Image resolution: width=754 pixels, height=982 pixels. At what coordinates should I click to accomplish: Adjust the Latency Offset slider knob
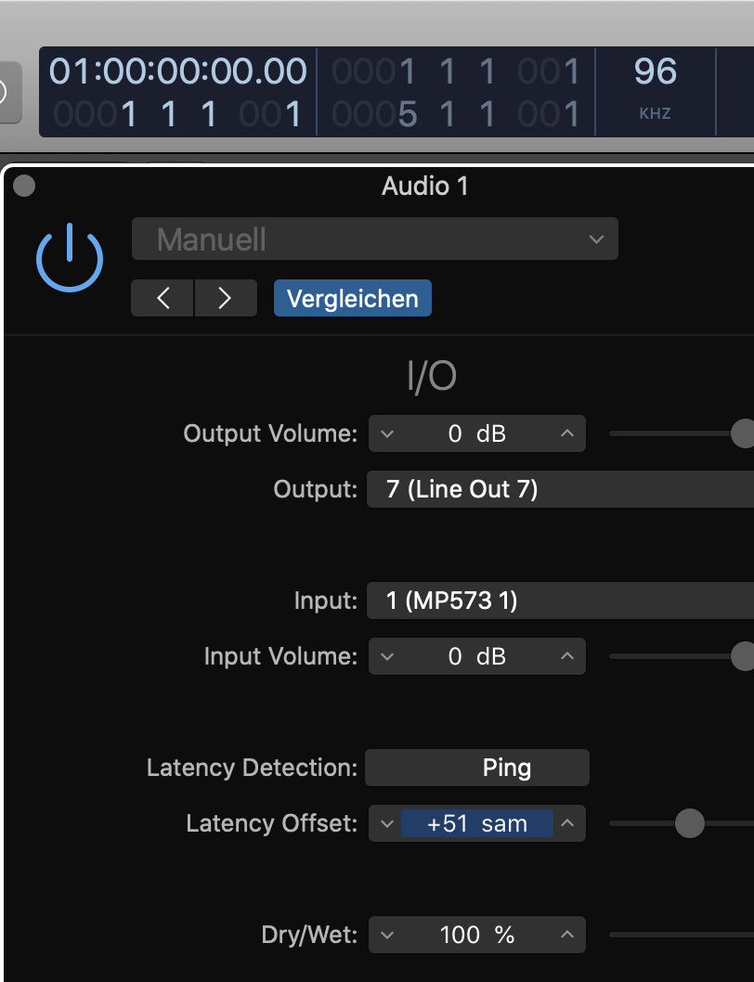[x=689, y=823]
